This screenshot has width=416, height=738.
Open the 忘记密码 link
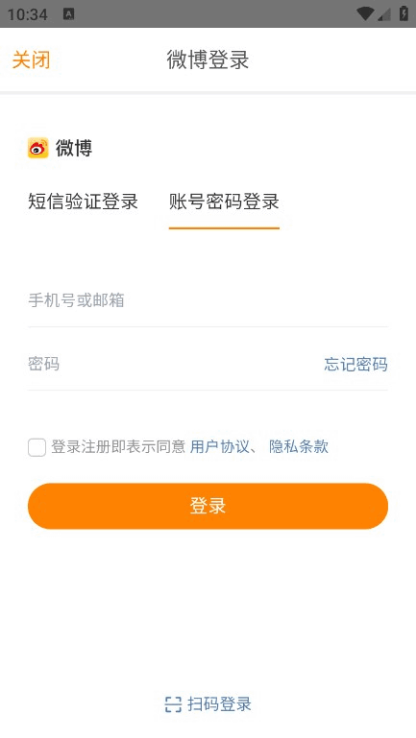[x=356, y=365]
